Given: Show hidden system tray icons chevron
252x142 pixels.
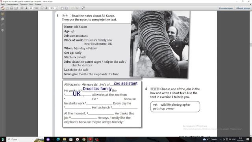Looking at the screenshot, I should coord(220,139).
